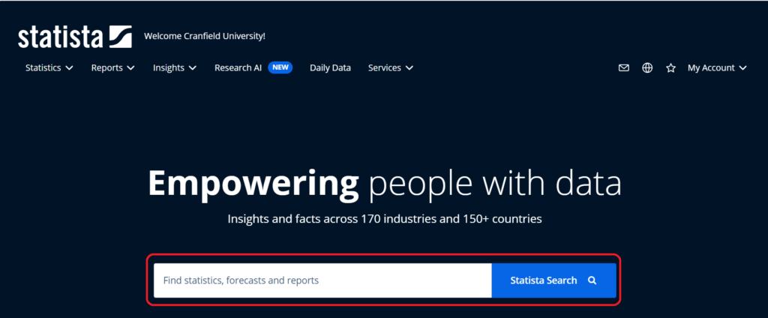Expand the chevron beside My Account

coord(742,68)
